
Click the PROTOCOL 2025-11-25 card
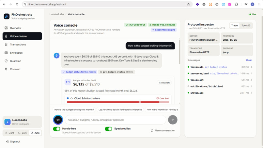click(x=237, y=38)
